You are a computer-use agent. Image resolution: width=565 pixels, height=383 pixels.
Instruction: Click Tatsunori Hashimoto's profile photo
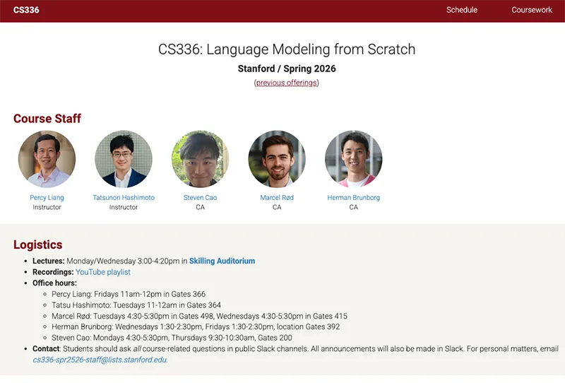pyautogui.click(x=124, y=159)
